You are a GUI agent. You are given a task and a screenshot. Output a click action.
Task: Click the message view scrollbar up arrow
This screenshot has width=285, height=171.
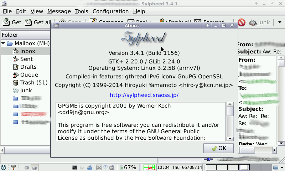tap(281, 58)
